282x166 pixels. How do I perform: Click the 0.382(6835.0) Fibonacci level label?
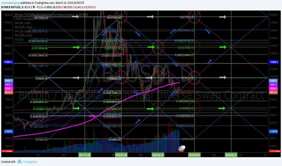(185, 101)
